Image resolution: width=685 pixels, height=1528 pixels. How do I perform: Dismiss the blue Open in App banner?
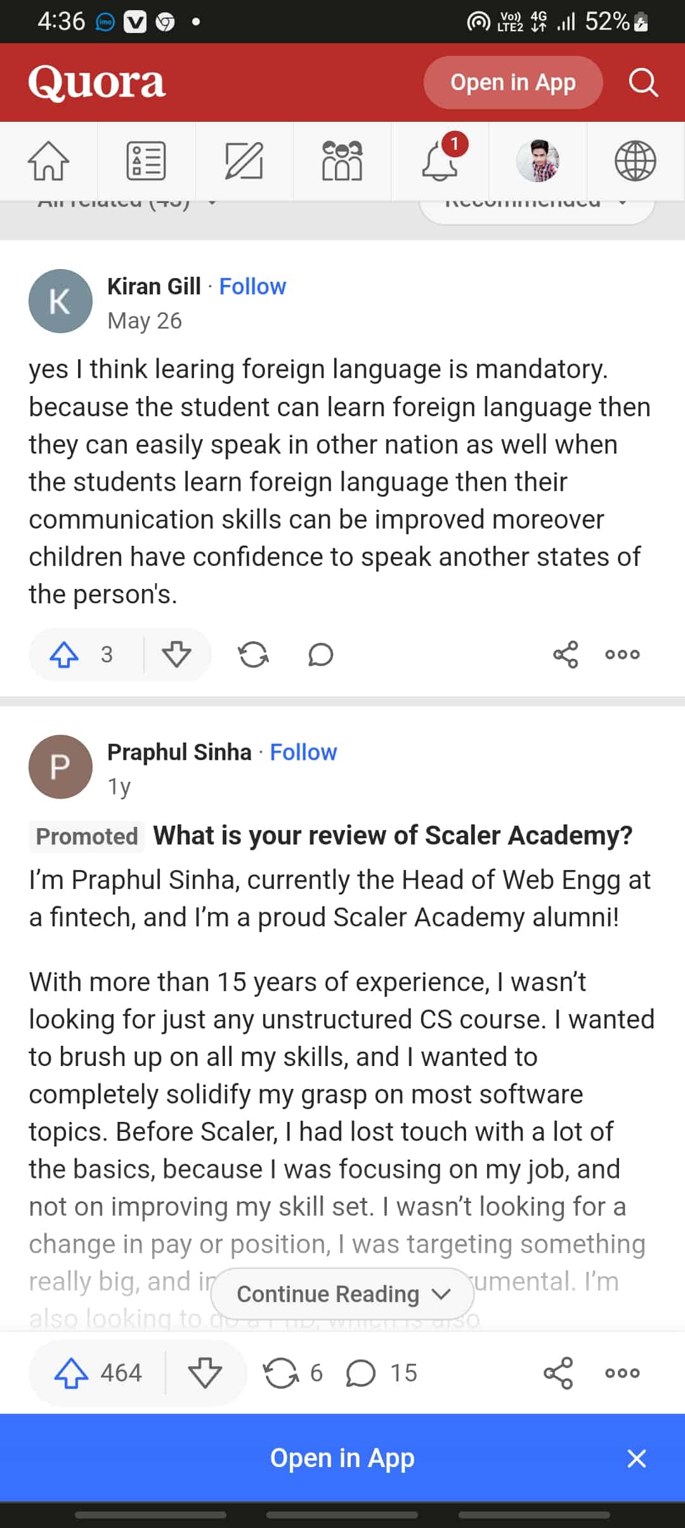coord(636,1458)
